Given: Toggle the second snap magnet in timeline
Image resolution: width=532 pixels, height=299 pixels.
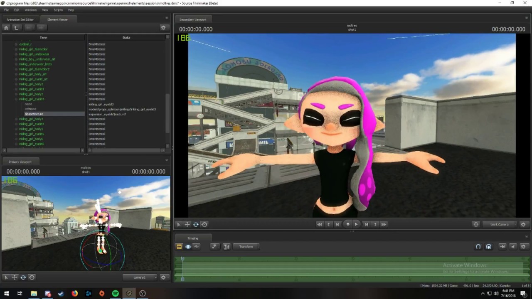Looking at the screenshot, I should tap(489, 247).
